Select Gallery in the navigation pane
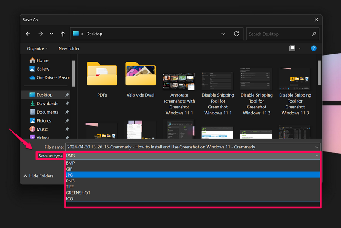 tap(43, 69)
